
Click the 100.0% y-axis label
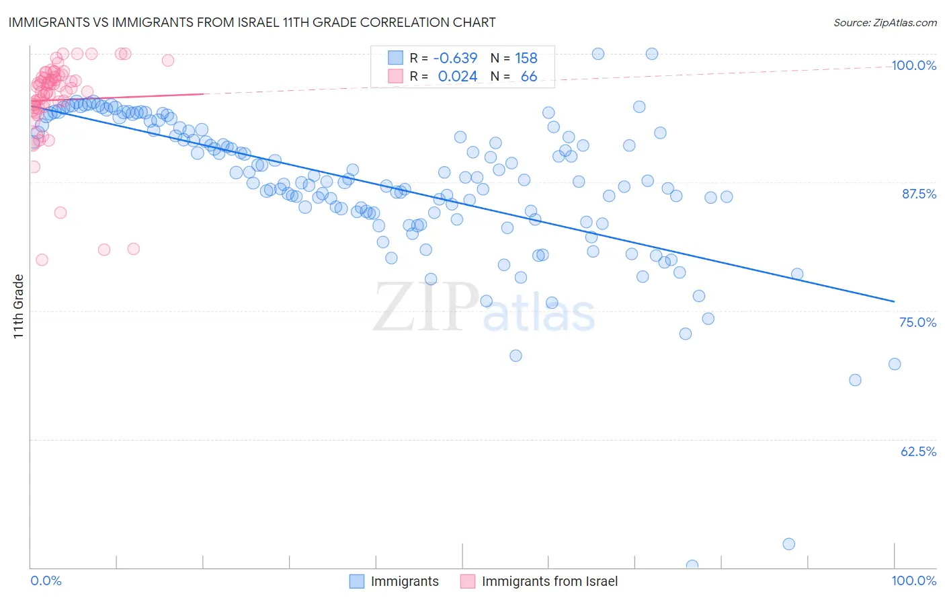914,65
